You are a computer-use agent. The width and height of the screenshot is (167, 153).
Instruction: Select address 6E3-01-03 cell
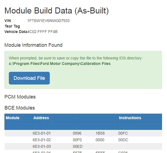coord(42,146)
